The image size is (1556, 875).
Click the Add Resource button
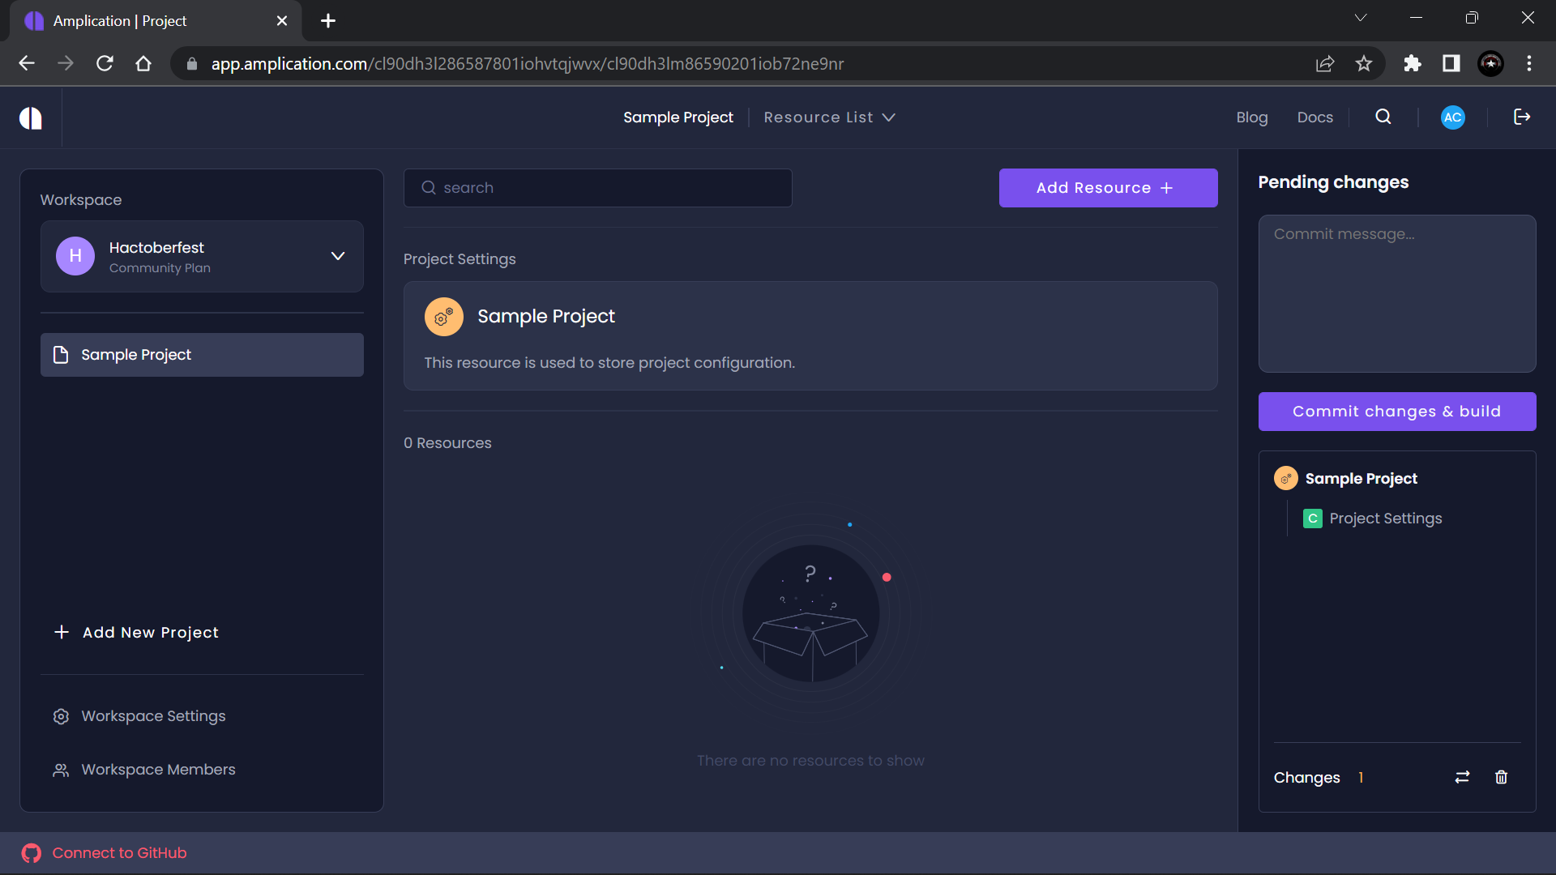[x=1108, y=187]
